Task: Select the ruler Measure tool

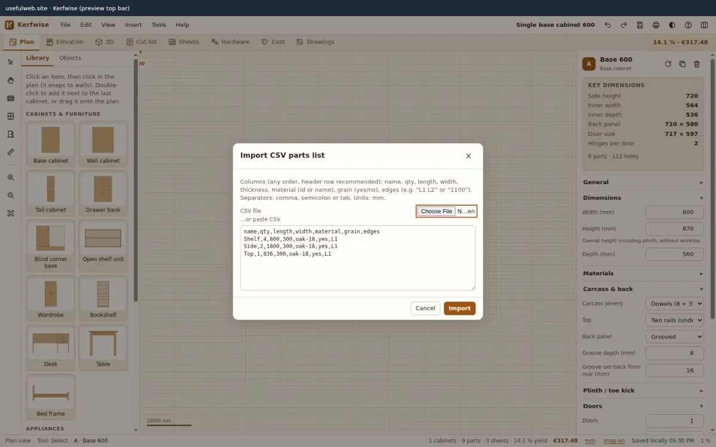Action: pos(11,152)
